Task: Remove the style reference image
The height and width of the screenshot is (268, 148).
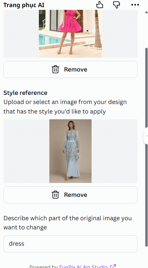Action: click(x=70, y=195)
